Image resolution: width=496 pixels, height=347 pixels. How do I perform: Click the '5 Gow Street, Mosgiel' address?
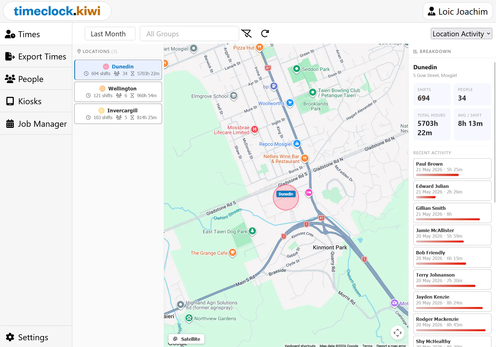coord(435,75)
